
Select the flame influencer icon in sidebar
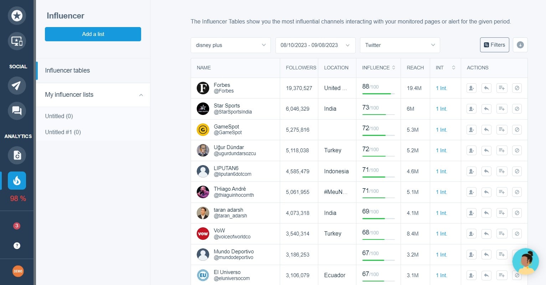(x=17, y=180)
